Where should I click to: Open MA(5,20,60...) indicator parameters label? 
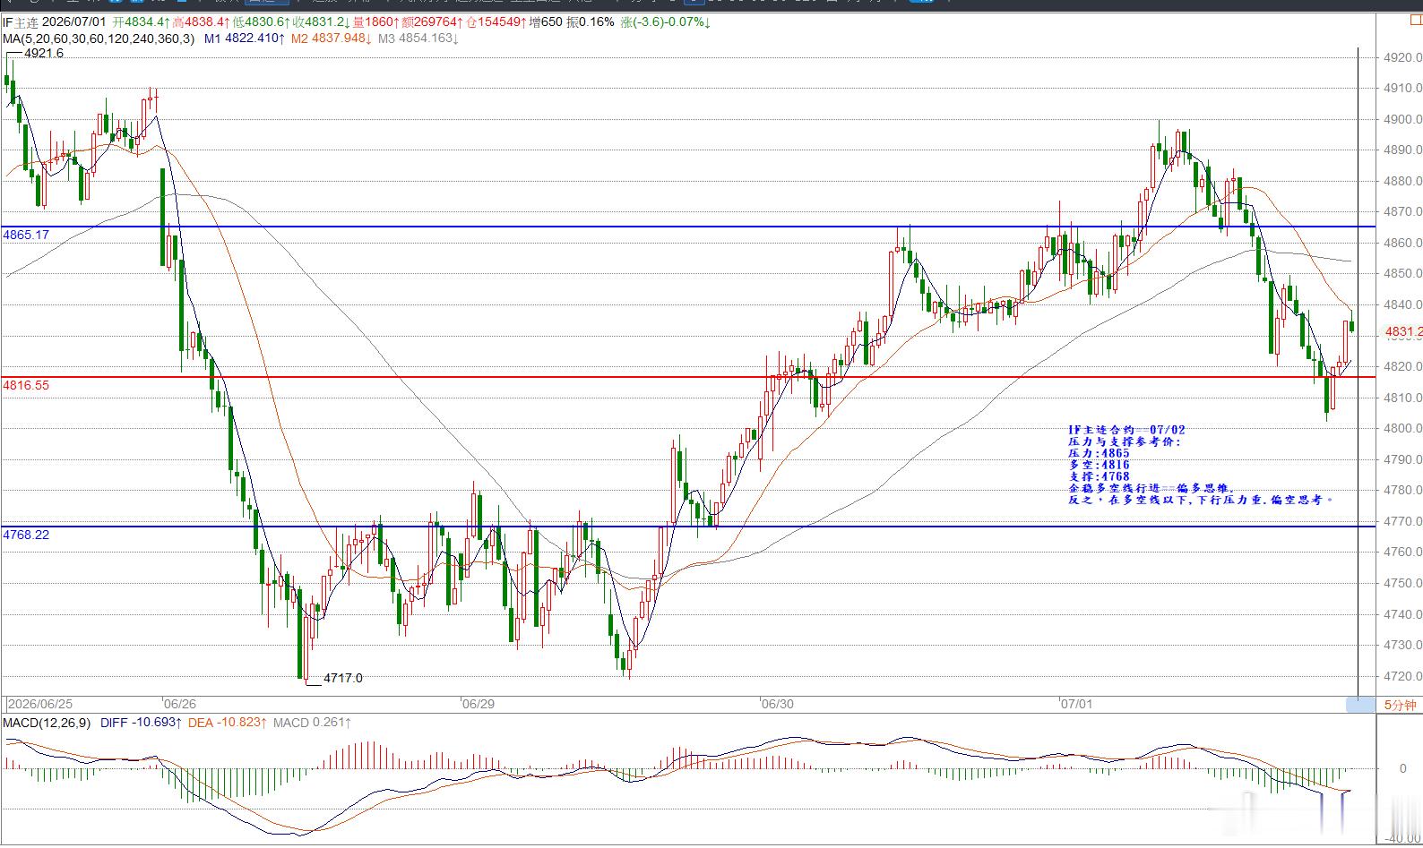pyautogui.click(x=98, y=39)
